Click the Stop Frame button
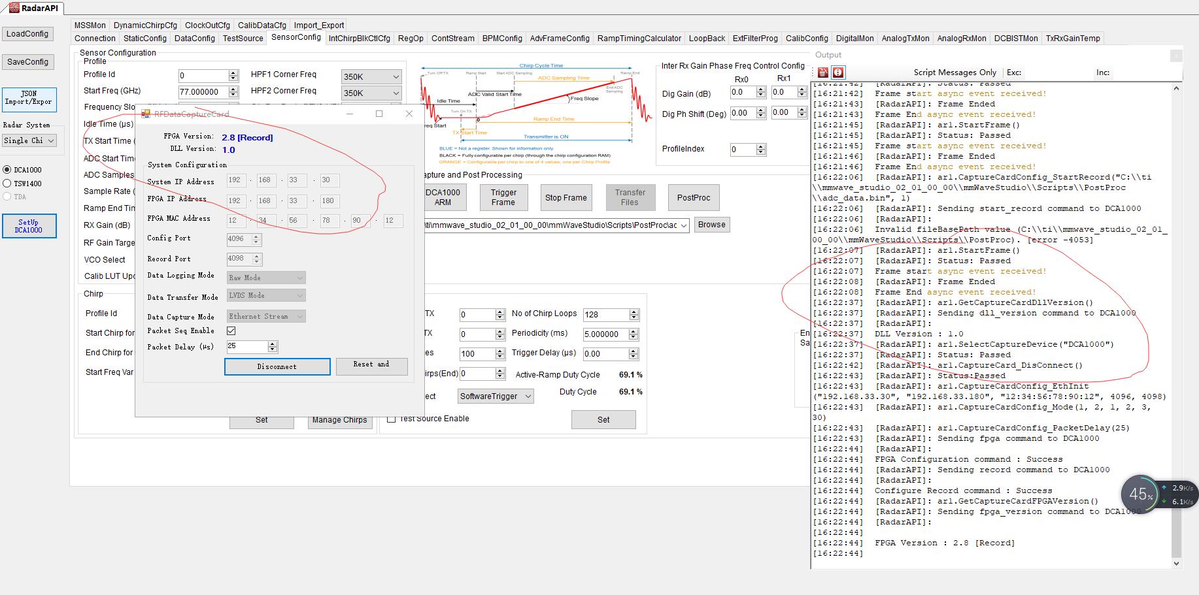The width and height of the screenshot is (1199, 595). tap(566, 198)
